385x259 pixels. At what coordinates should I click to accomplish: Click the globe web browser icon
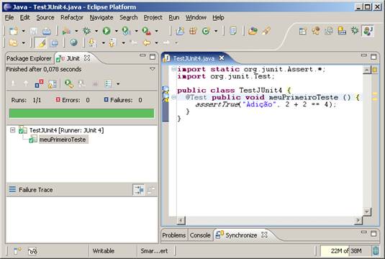click(x=73, y=42)
